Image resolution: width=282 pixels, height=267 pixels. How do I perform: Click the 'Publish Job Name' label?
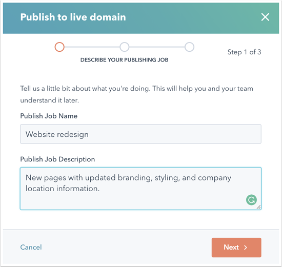[x=49, y=116]
